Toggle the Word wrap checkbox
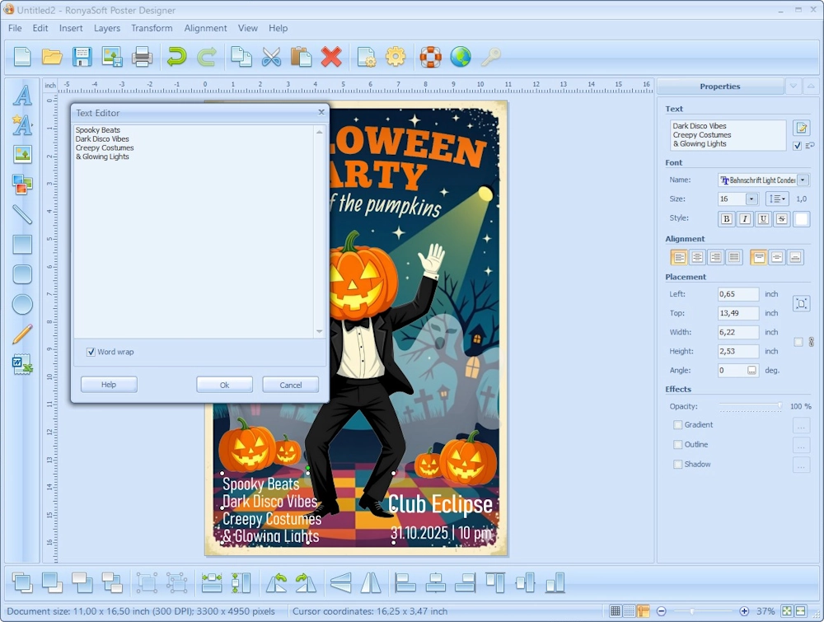This screenshot has height=622, width=824. point(91,352)
